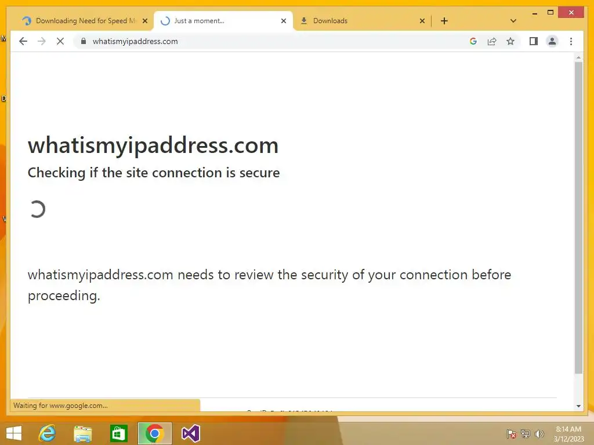The height and width of the screenshot is (445, 594).
Task: Launch Internet Explorer from taskbar
Action: [x=48, y=433]
